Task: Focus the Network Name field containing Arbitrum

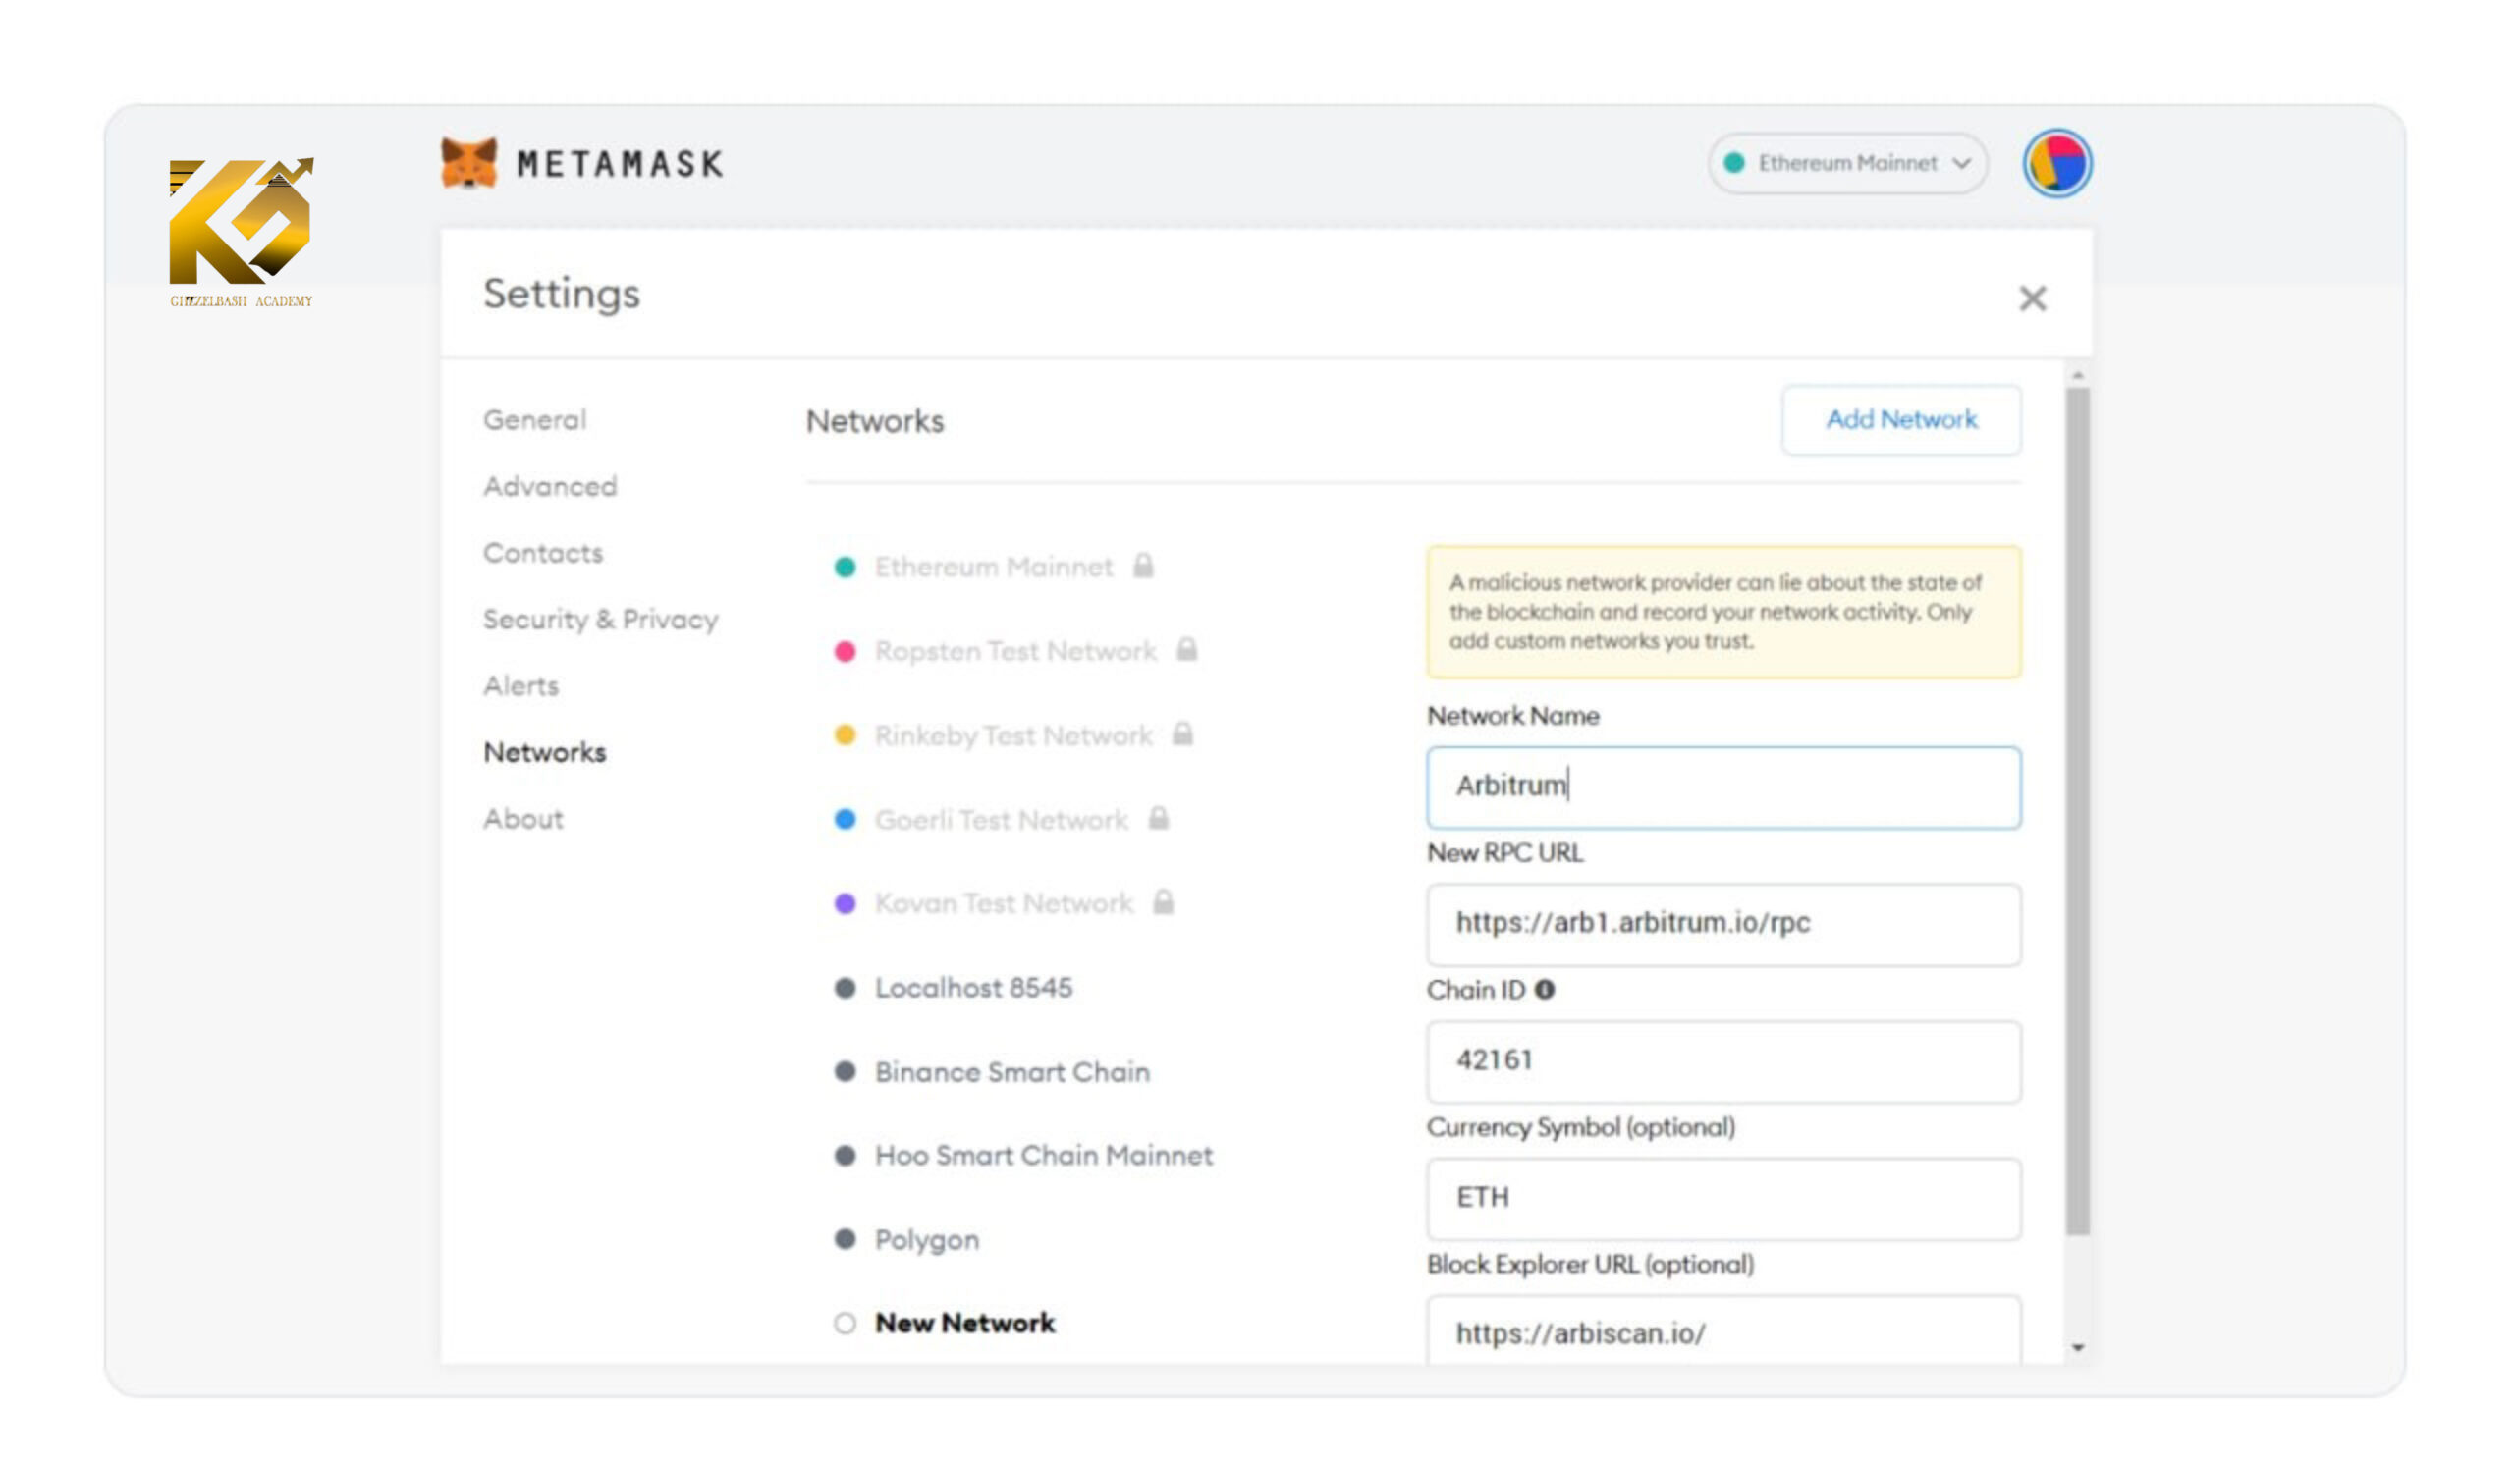Action: (1722, 787)
